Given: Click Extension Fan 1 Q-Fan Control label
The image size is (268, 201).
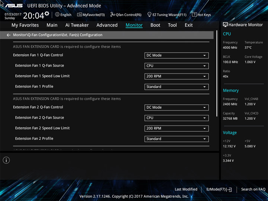Looking at the screenshot, I should pyautogui.click(x=38, y=55).
